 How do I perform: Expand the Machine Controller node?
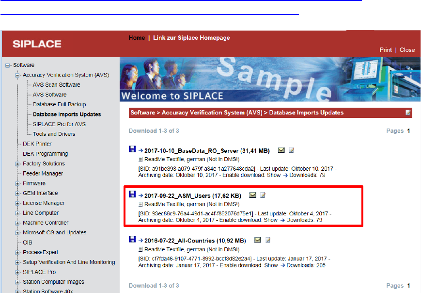pyautogui.click(x=17, y=223)
